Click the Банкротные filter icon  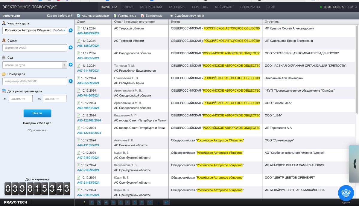click(142, 16)
